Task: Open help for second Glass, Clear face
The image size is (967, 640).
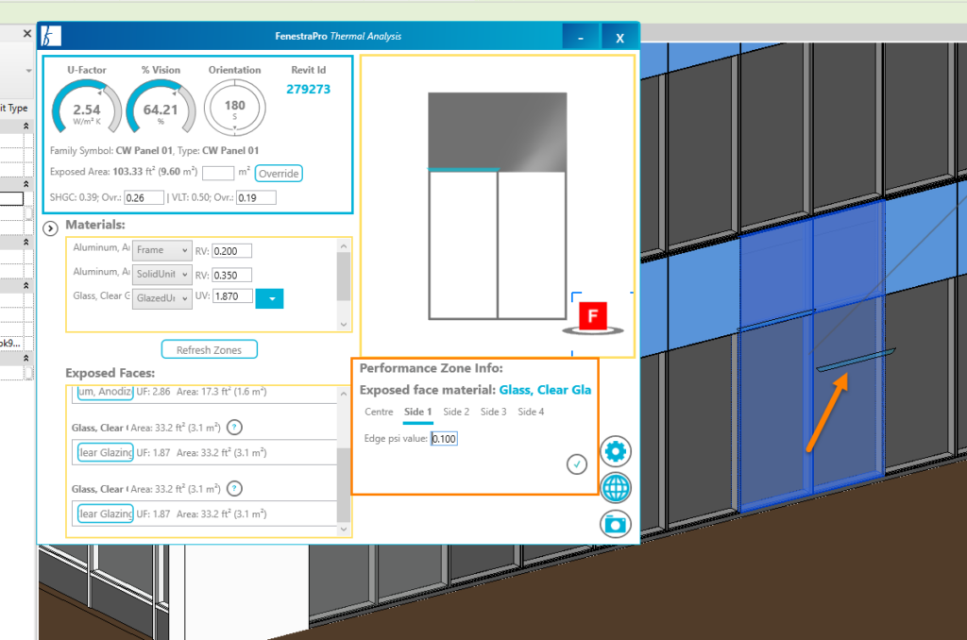Action: point(234,489)
